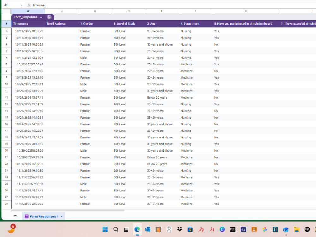Screen dimensions: 316x237
Task: Select the Female cell in row 24
Action: point(95,177)
